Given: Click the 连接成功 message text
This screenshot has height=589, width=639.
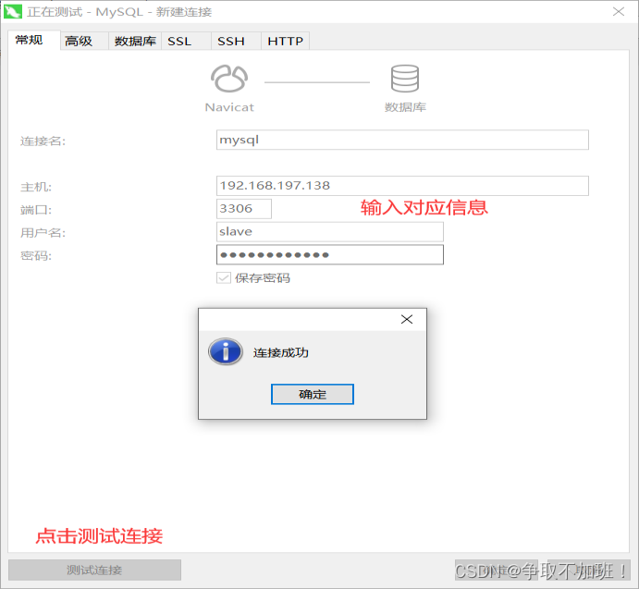Looking at the screenshot, I should pos(280,352).
